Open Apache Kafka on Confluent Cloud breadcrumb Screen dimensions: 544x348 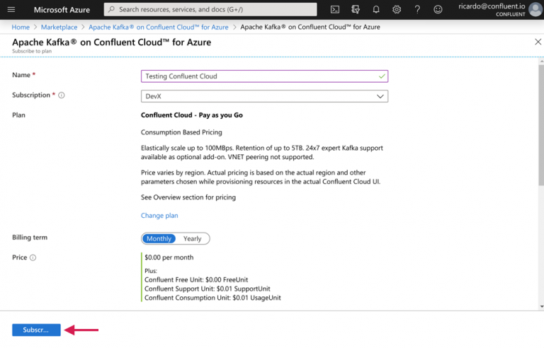click(158, 27)
